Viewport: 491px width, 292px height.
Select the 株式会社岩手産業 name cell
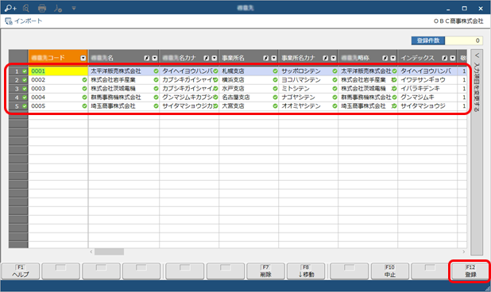coord(124,80)
